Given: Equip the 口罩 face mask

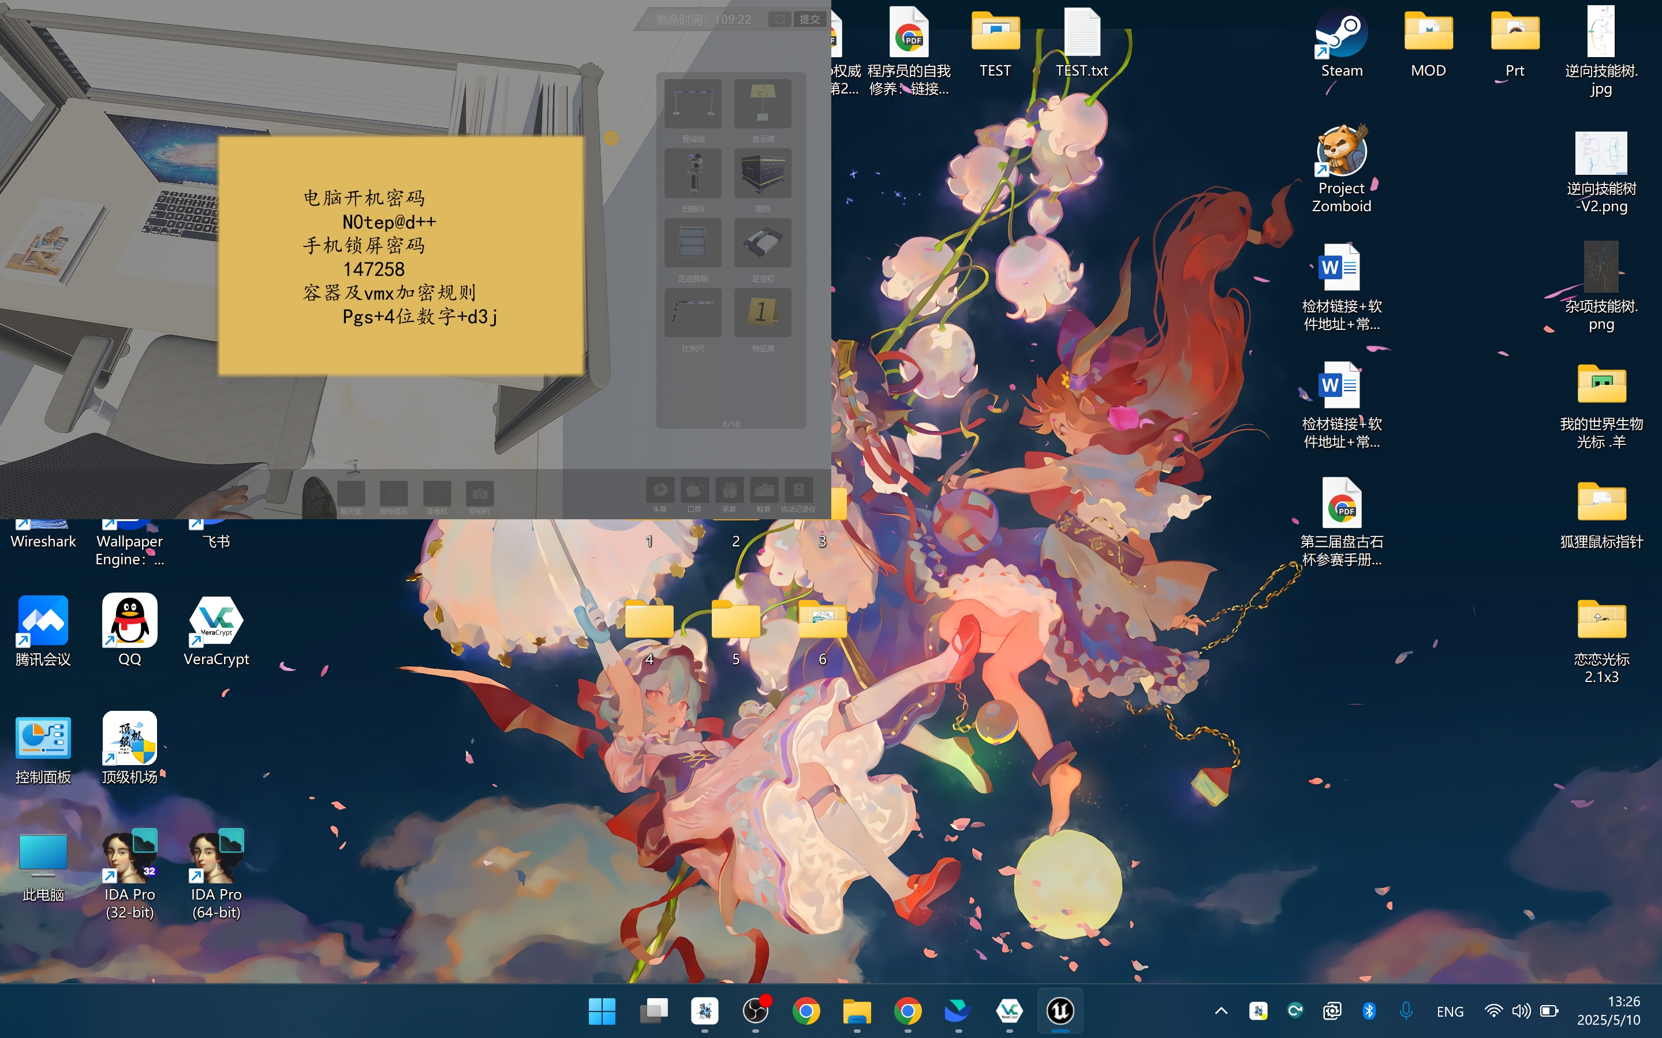Looking at the screenshot, I should [694, 490].
